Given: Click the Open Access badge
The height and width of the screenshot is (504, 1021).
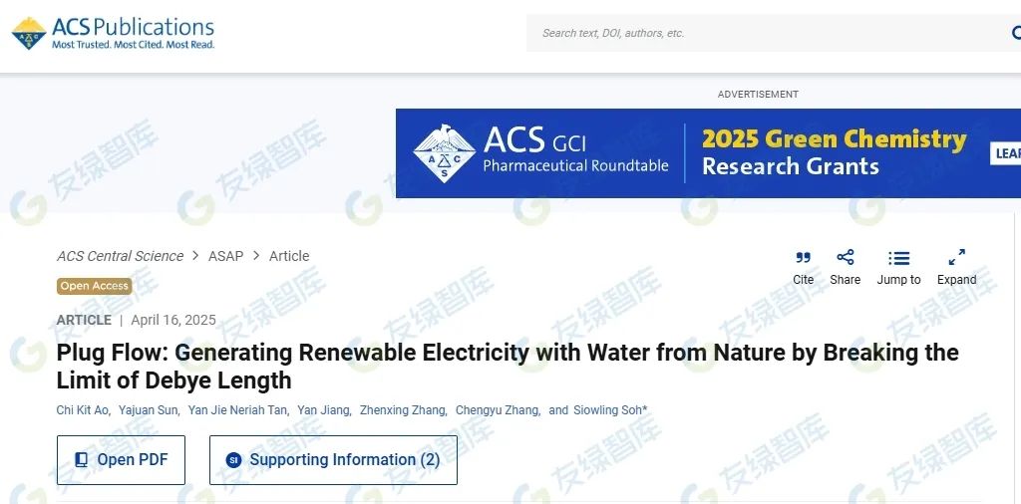Looking at the screenshot, I should pos(95,286).
